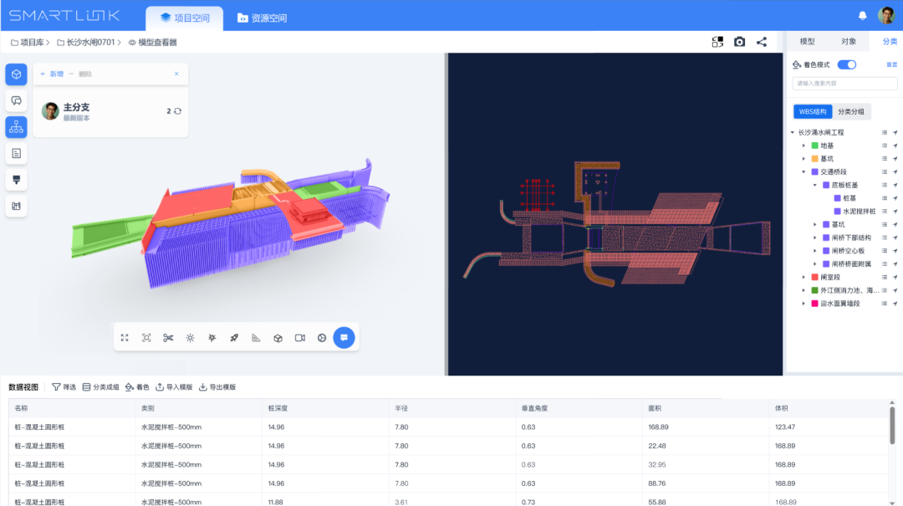Open list icon for 闸室段 row

point(884,277)
